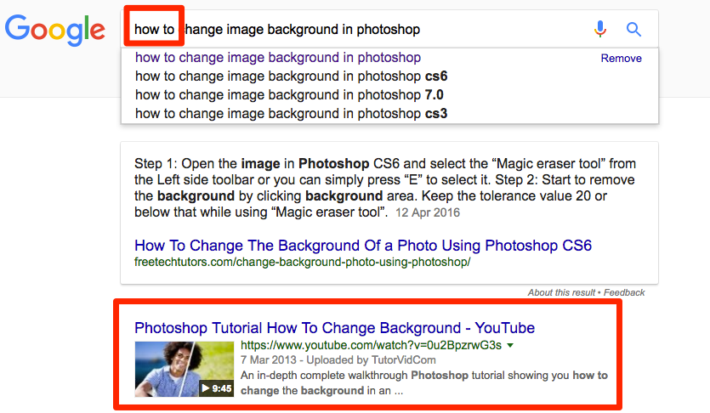Click the 'An in-depth complete walkthrough' description
This screenshot has height=413, width=710.
pos(423,382)
